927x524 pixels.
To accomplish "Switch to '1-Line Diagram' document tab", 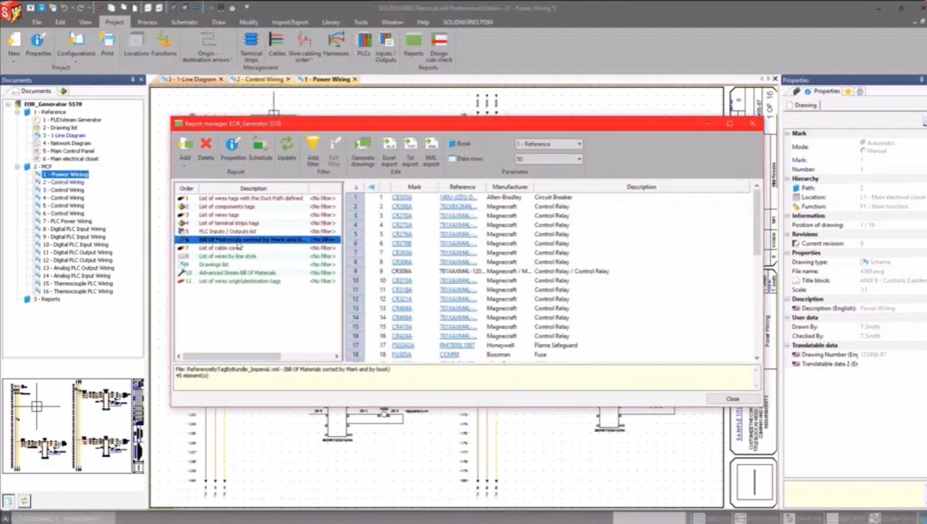I will (192, 80).
